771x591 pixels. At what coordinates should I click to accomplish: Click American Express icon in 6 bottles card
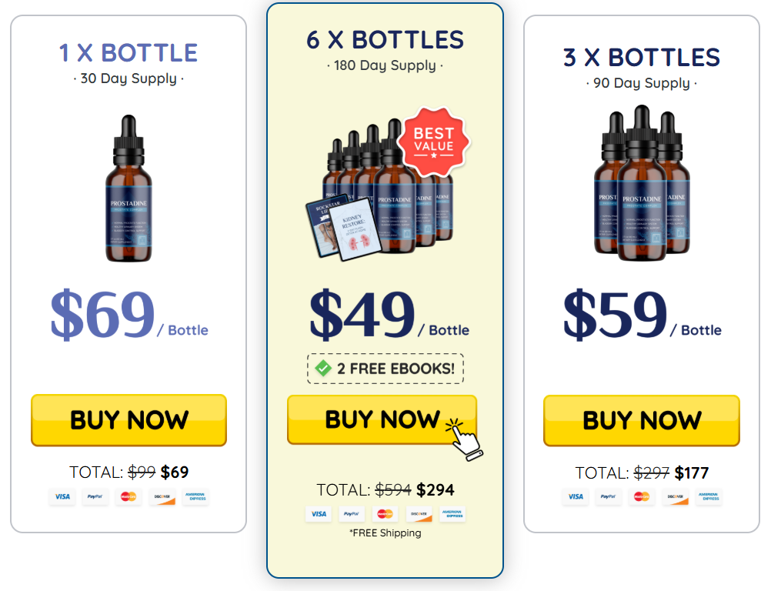click(x=452, y=514)
